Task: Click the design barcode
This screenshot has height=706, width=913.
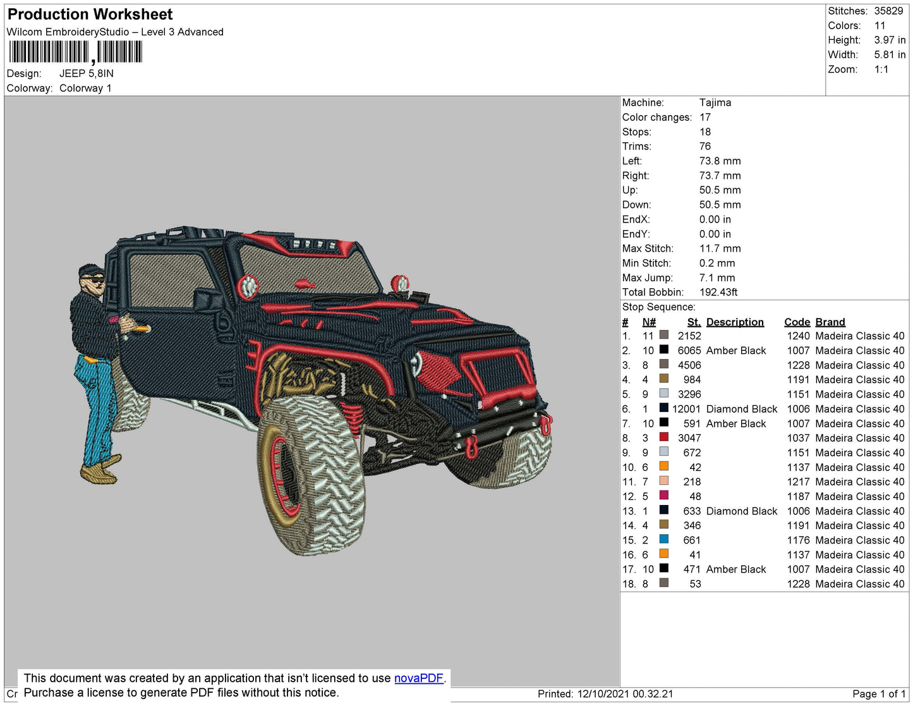Action: click(75, 52)
